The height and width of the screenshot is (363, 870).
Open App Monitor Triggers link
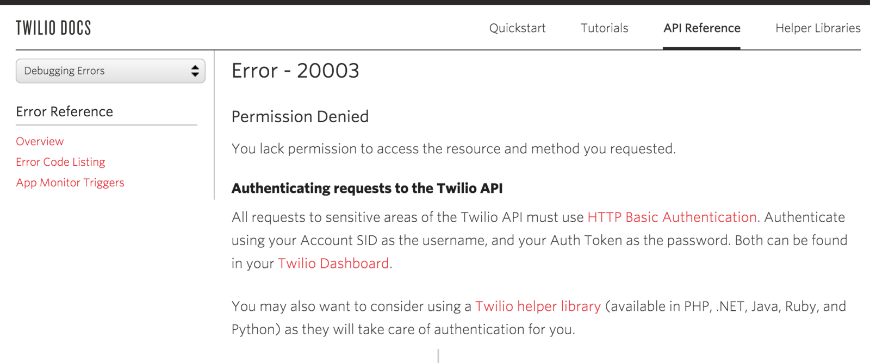click(x=70, y=183)
